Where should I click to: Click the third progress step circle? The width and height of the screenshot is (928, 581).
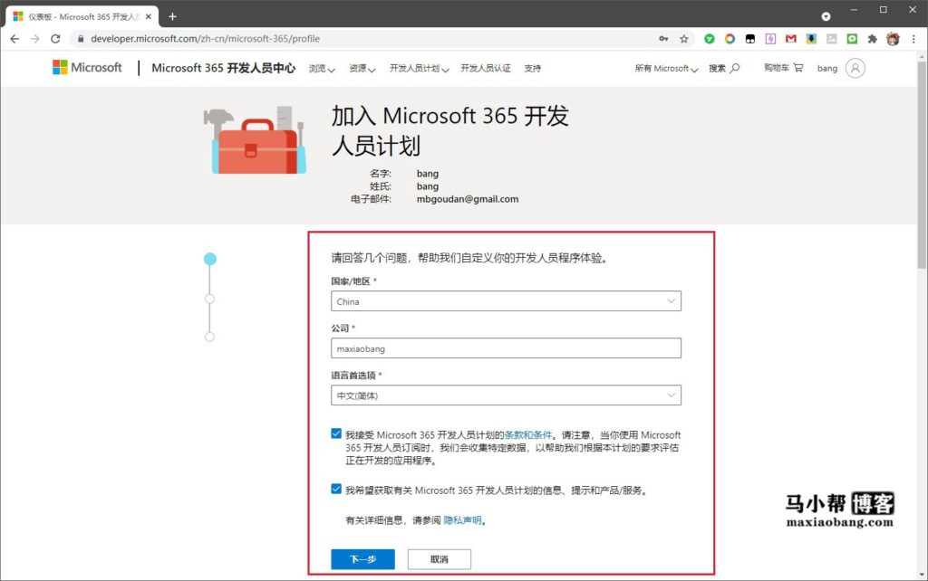tap(209, 337)
